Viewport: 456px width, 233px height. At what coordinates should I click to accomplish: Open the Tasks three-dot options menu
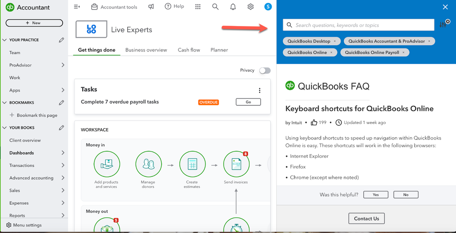tap(260, 90)
